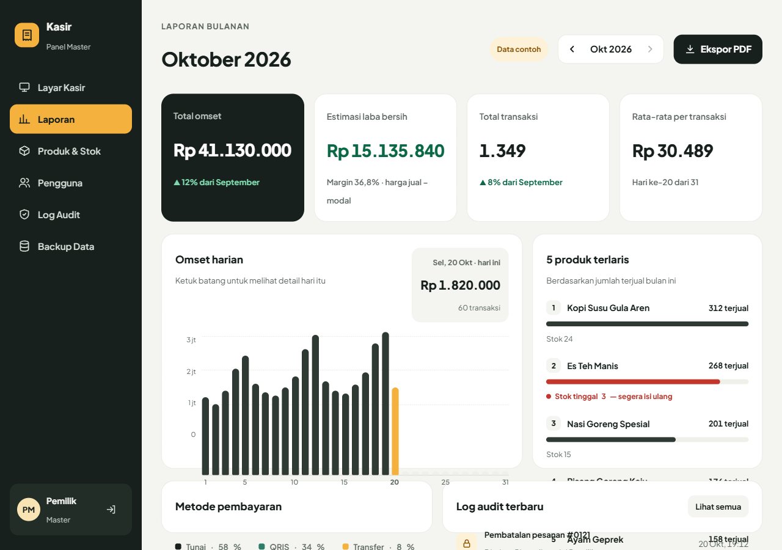782x550 pixels.
Task: Click the Kasir receipt logo icon
Action: pyautogui.click(x=27, y=35)
